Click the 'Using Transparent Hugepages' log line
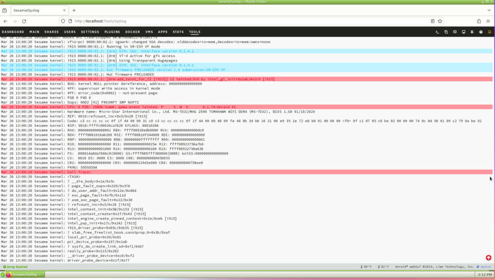Image resolution: width=495 pixels, height=280 pixels. click(x=247, y=60)
